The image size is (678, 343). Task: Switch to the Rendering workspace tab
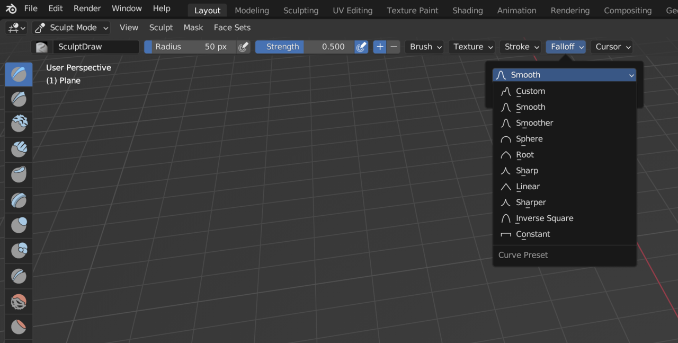point(570,11)
